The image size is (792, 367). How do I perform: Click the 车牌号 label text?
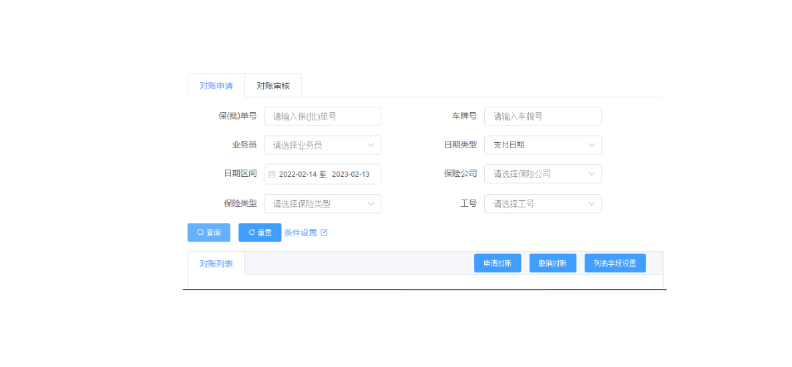point(464,116)
